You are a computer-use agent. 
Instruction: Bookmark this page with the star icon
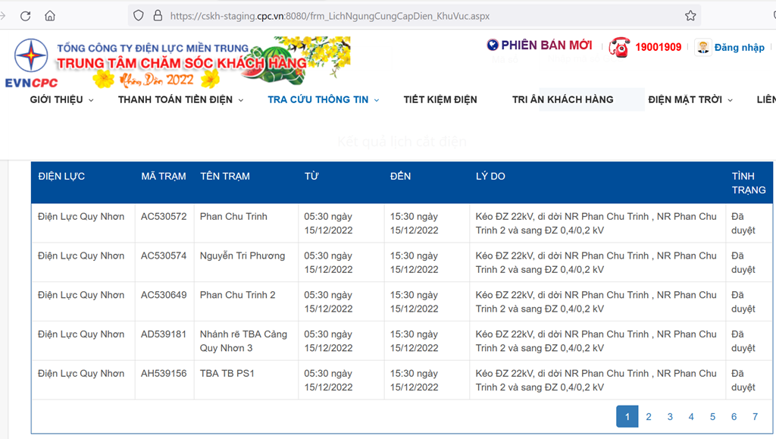(x=690, y=16)
